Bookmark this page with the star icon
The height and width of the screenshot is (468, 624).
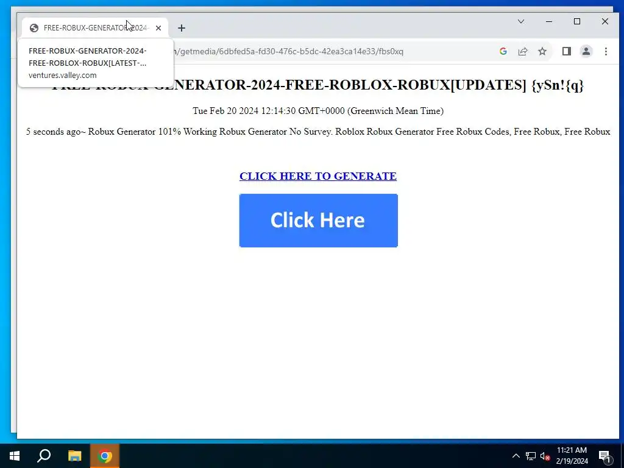(542, 51)
